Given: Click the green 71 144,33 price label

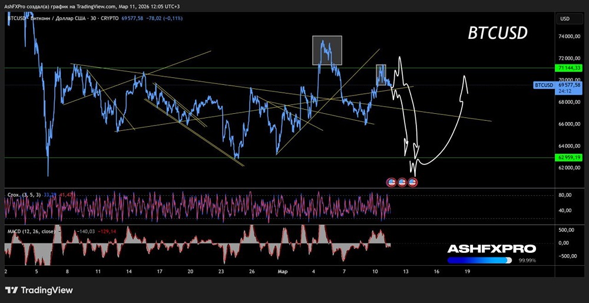Looking at the screenshot, I should coord(570,68).
